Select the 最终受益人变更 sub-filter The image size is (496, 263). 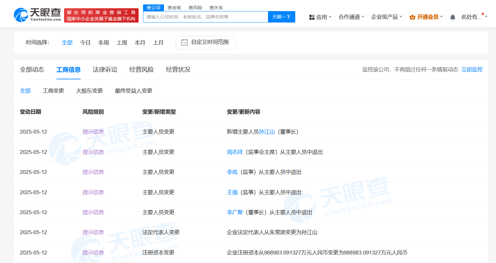[134, 91]
